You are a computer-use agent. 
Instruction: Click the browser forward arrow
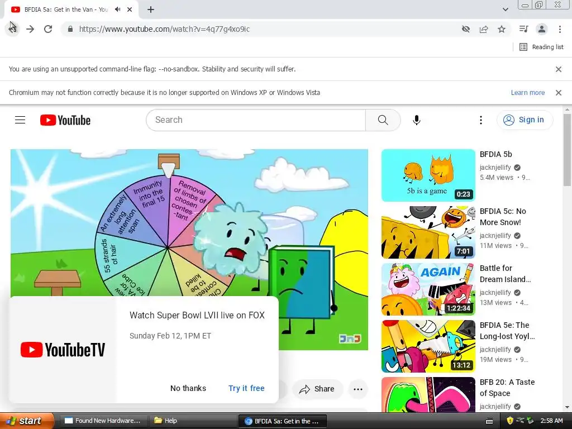tap(30, 29)
